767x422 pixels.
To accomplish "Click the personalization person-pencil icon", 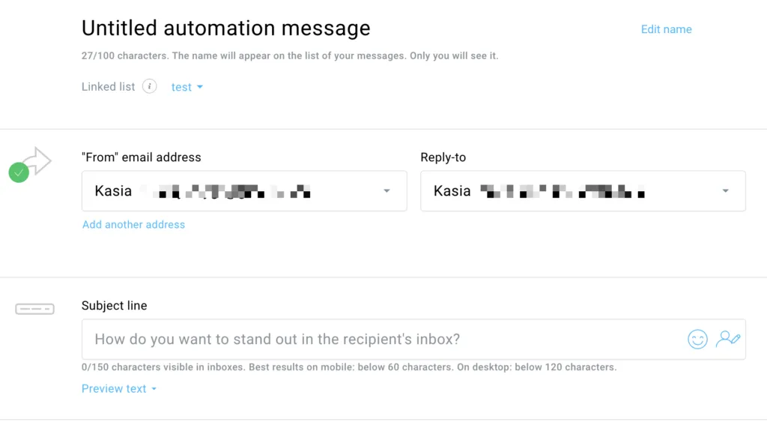I will (x=728, y=339).
